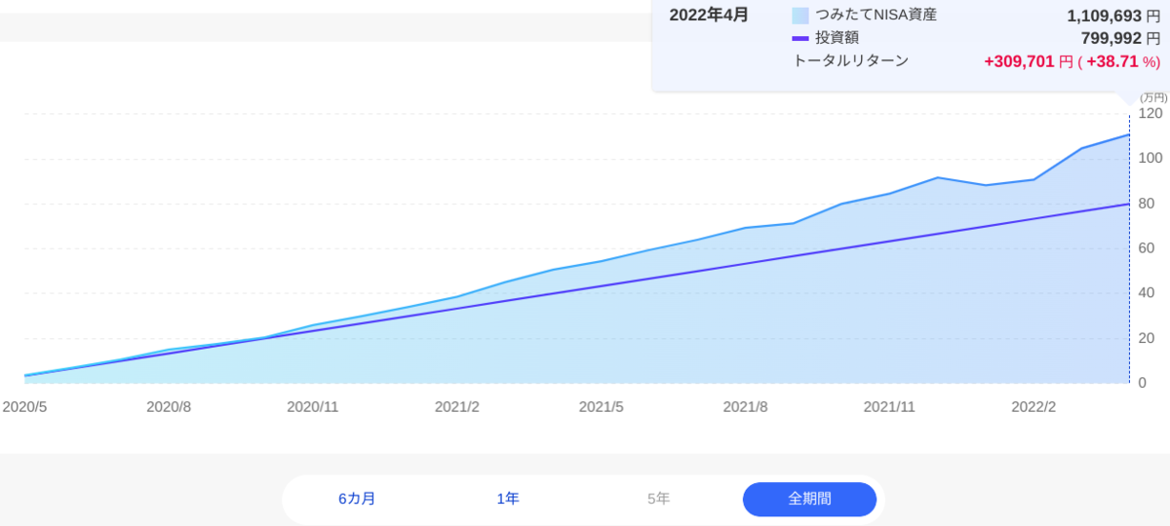1170x526 pixels.
Task: Click the investment line endpoint at April 2022
Action: [x=1129, y=204]
